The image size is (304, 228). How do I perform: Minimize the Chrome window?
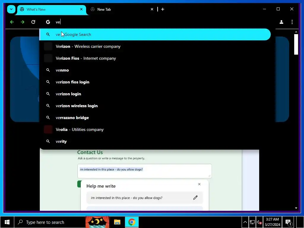tap(265, 9)
